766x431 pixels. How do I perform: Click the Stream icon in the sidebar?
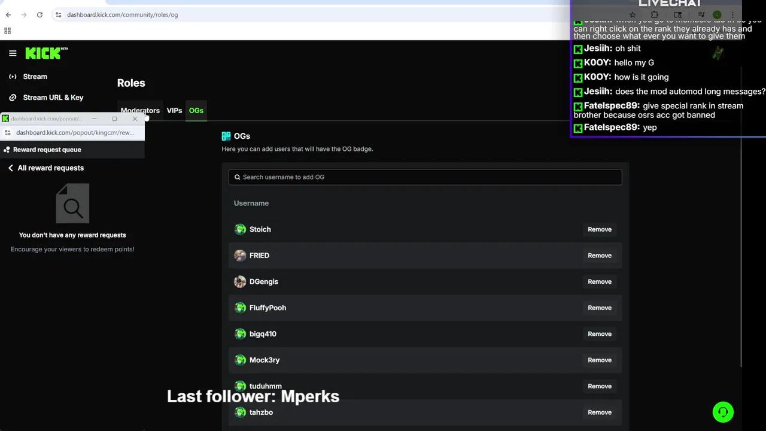[x=13, y=77]
